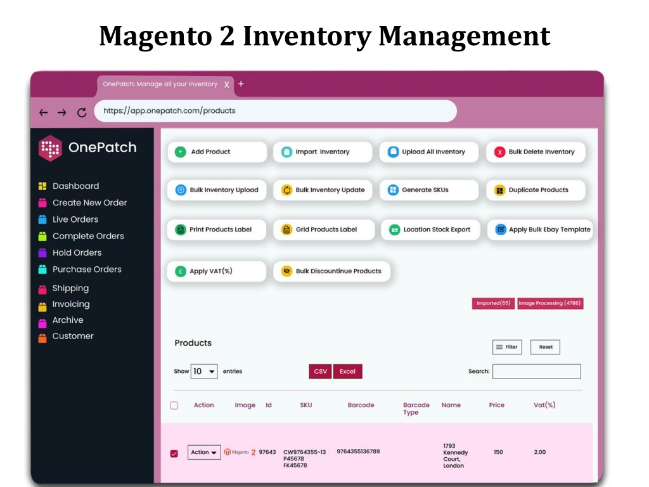This screenshot has height=487, width=649.
Task: Sort table by Barcode column header
Action: tap(361, 405)
